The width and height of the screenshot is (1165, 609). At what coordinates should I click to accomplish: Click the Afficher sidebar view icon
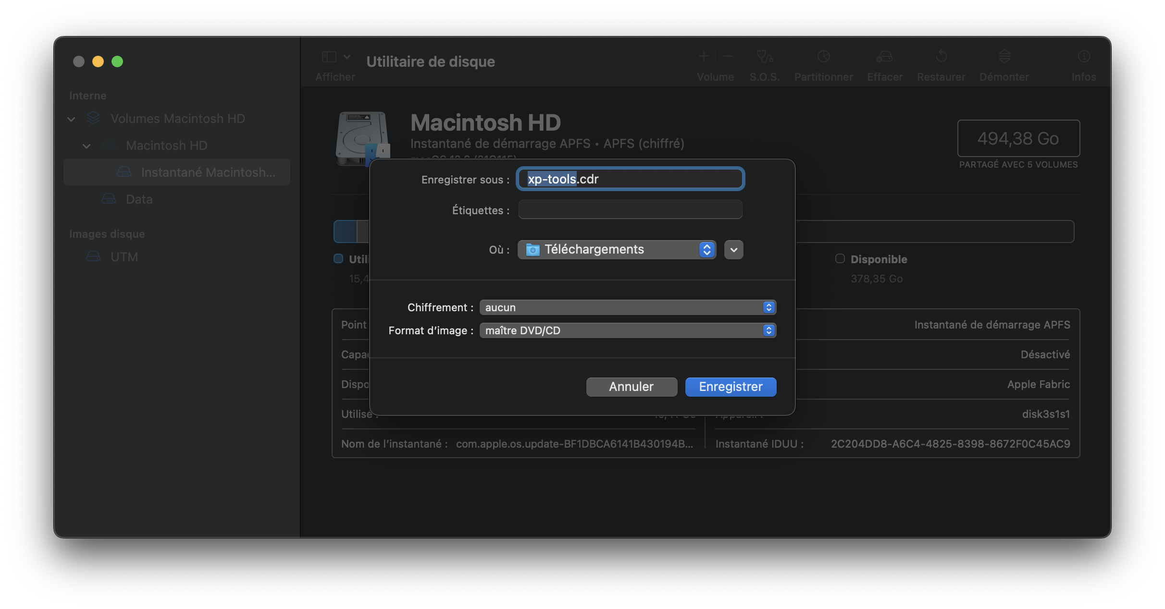(329, 57)
